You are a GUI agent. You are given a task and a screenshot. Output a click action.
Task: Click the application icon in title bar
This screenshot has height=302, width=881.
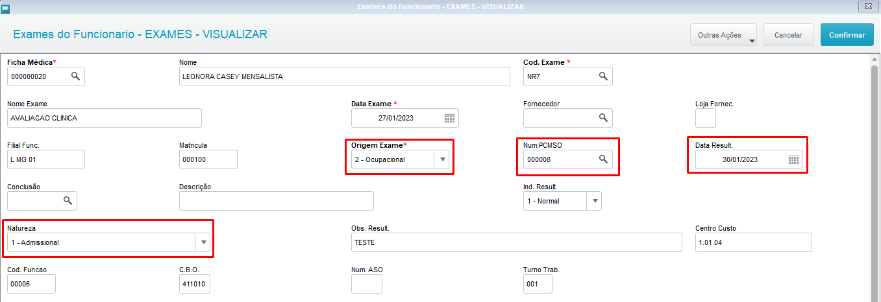click(5, 6)
